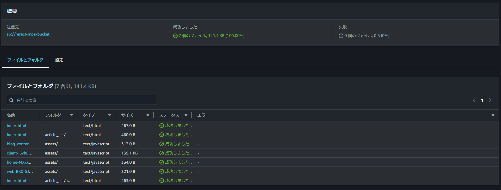
Task: Click success status icon on first index.html row
Action: [161, 125]
